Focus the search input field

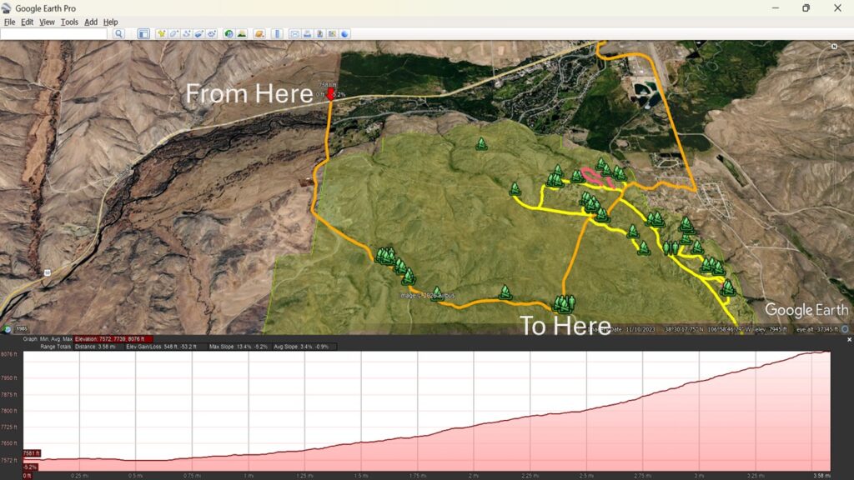pyautogui.click(x=53, y=33)
